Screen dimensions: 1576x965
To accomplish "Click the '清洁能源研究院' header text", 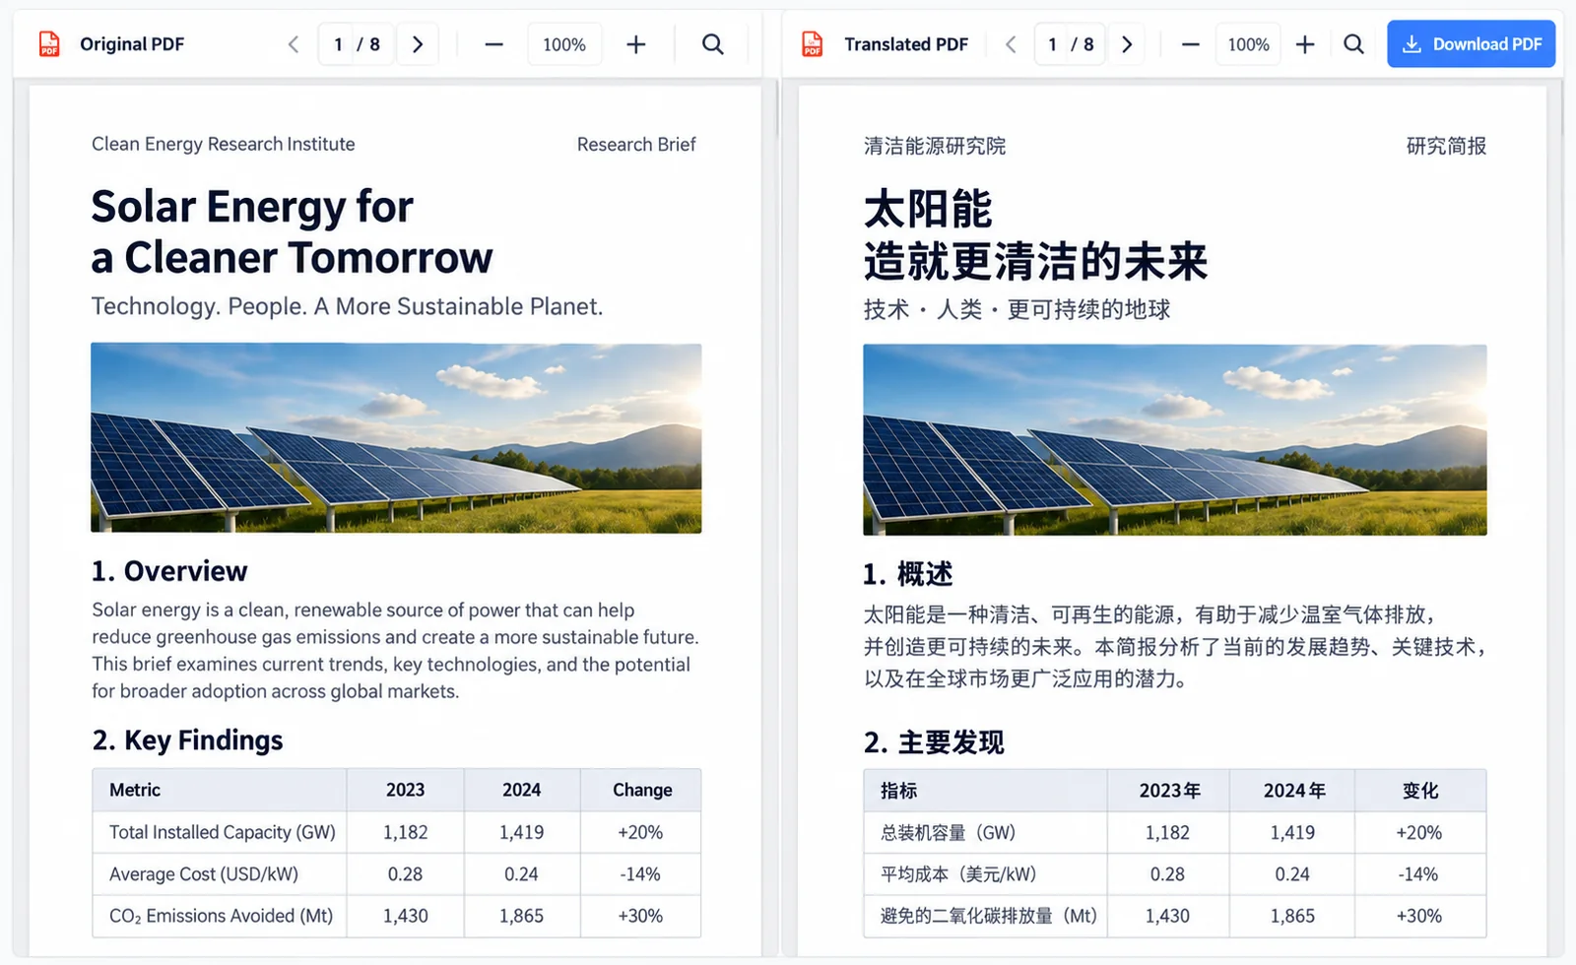I will (x=935, y=146).
